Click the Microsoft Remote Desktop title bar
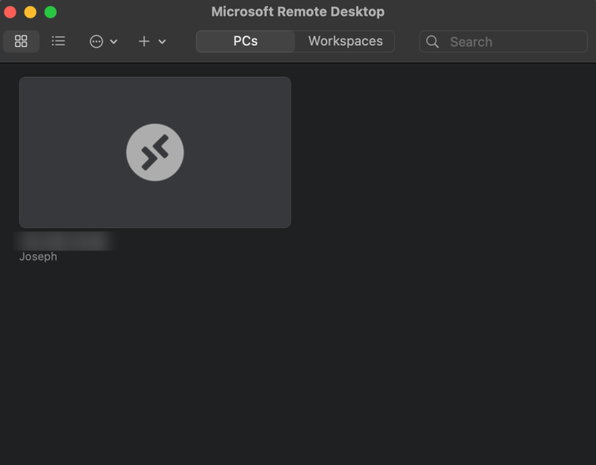Screen dimensions: 596x465 click(298, 12)
